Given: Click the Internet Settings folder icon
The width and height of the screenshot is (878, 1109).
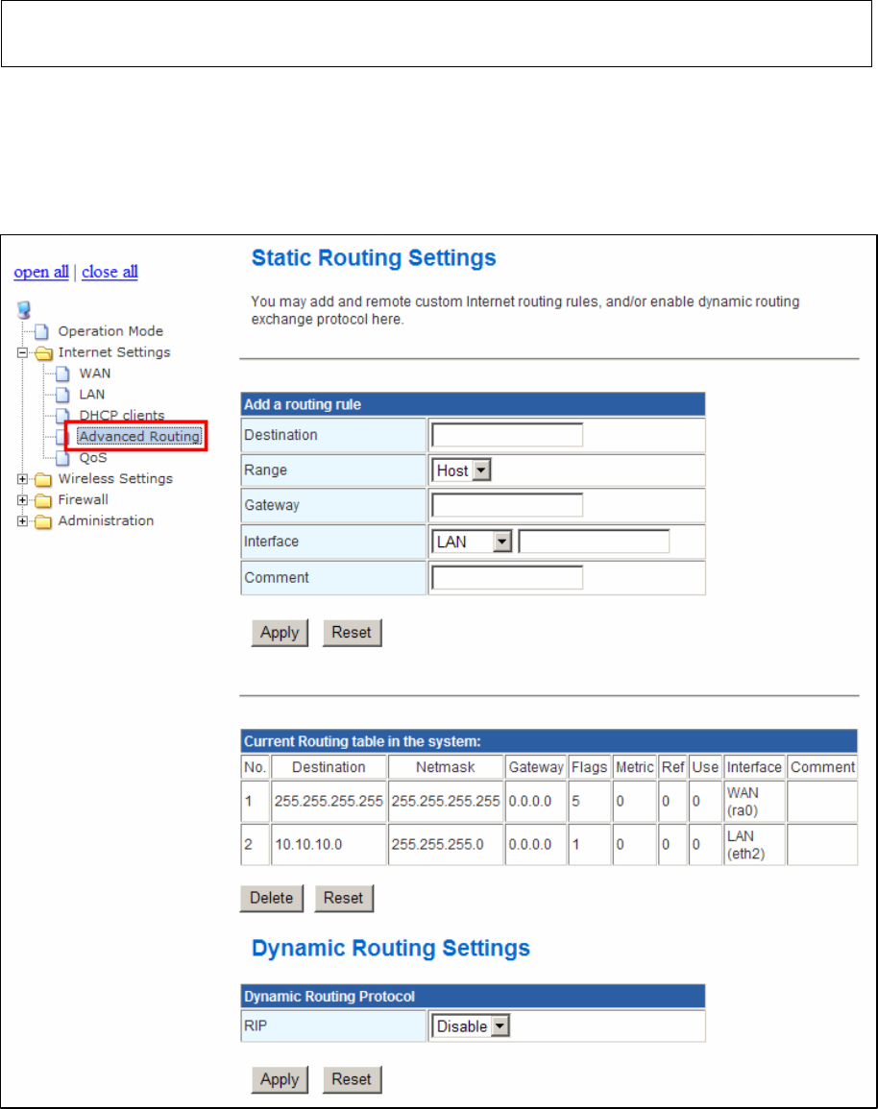Looking at the screenshot, I should [x=44, y=352].
